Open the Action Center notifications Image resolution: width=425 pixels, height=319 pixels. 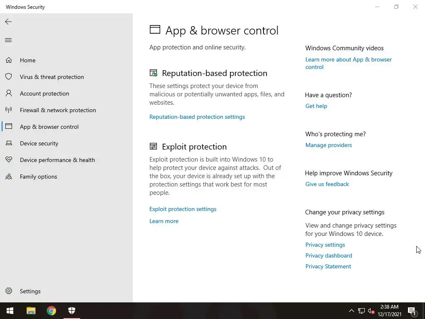click(412, 311)
